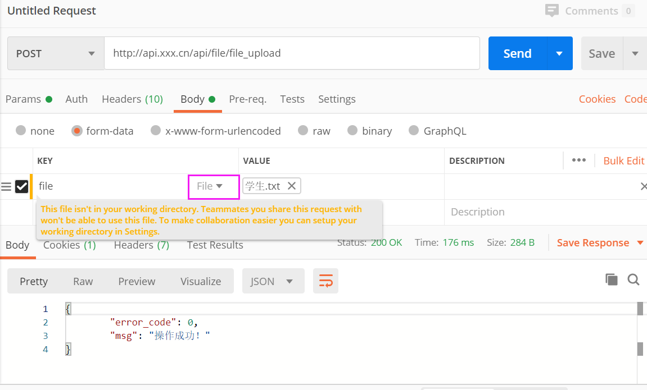Click the Comments speech bubble icon
Image resolution: width=647 pixels, height=390 pixels.
(552, 11)
